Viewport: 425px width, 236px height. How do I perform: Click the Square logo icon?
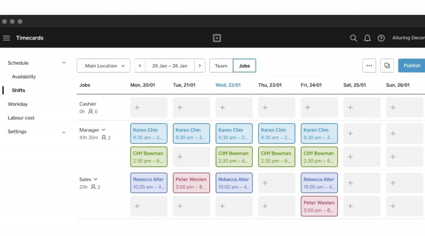pos(216,38)
